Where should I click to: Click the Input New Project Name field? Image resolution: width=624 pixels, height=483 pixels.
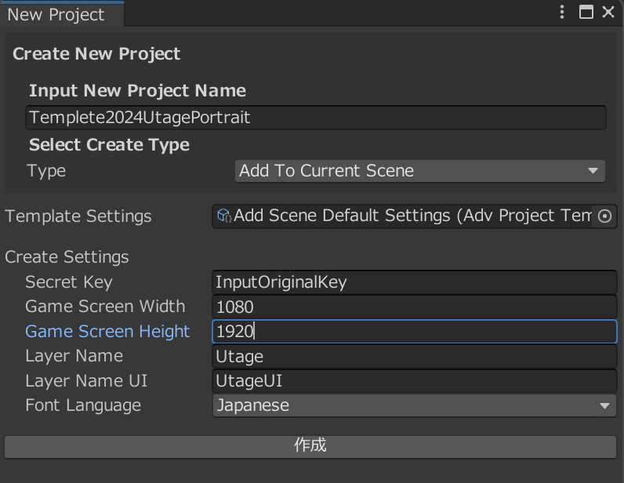click(x=315, y=118)
